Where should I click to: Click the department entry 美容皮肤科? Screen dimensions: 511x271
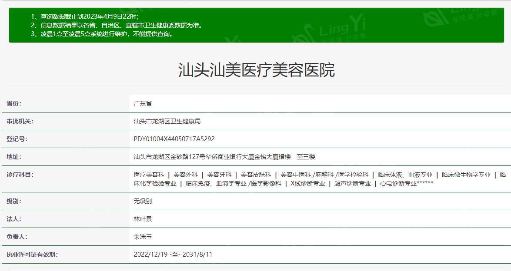[256, 175]
